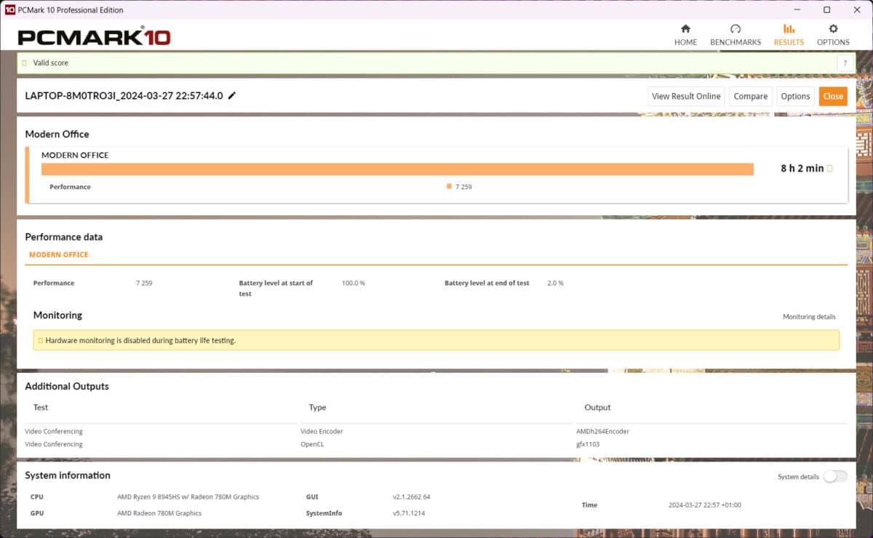Click the 8 h 2 min battery result
The image size is (873, 538).
(x=802, y=169)
